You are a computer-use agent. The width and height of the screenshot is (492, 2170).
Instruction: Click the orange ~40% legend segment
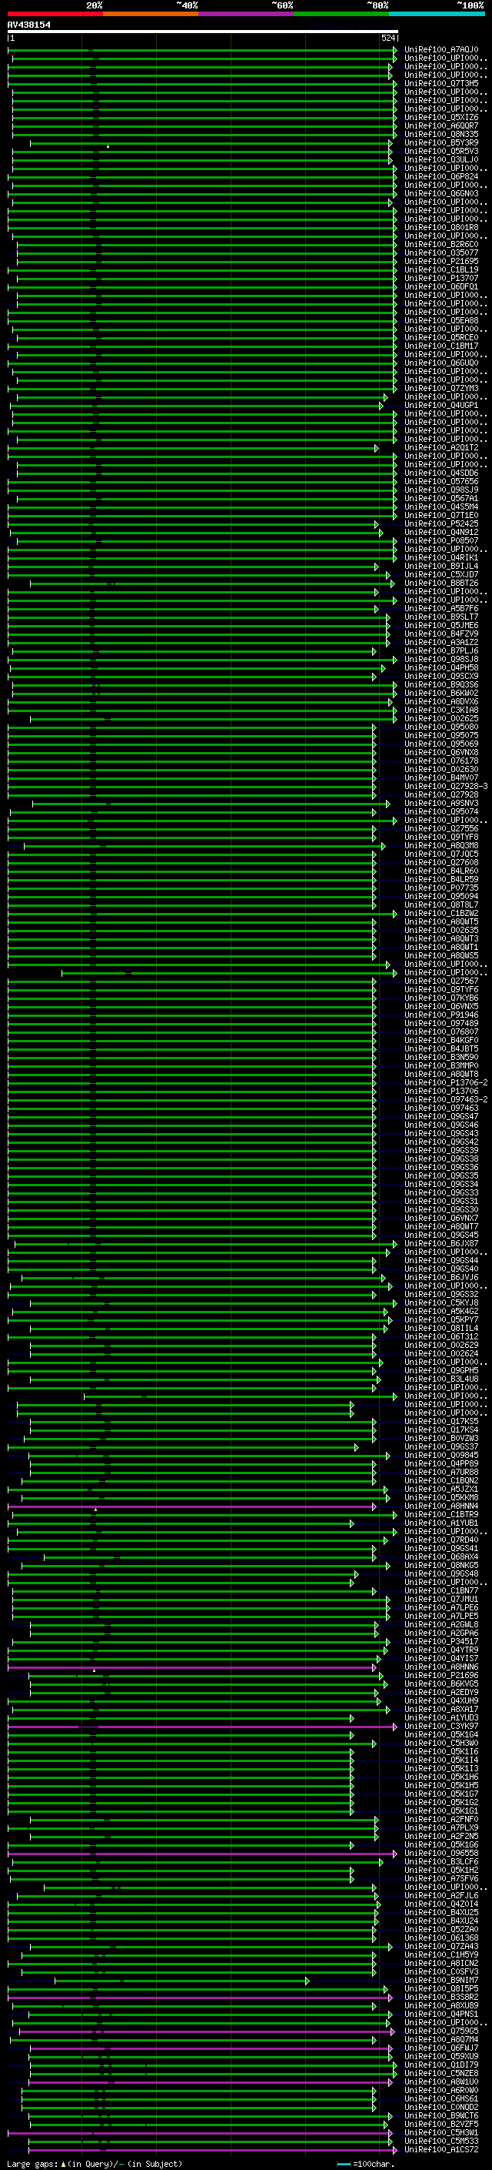pos(151,14)
